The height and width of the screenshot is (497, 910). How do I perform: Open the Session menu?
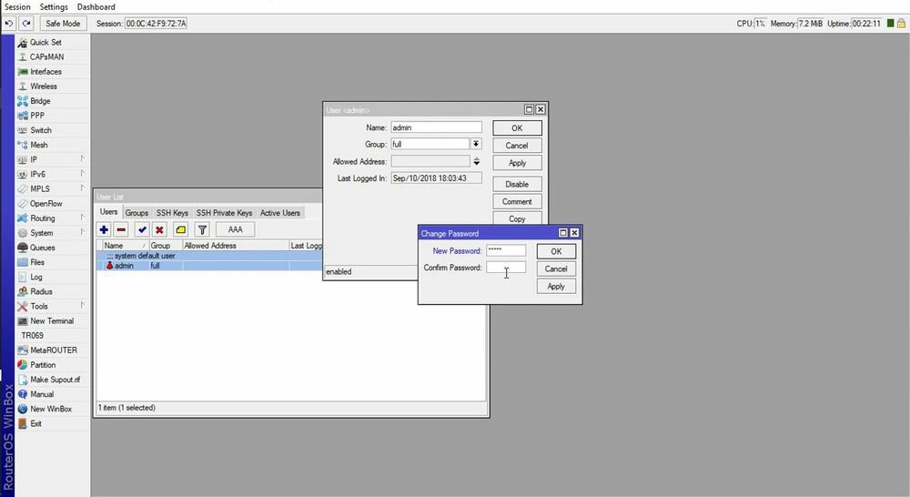point(17,6)
